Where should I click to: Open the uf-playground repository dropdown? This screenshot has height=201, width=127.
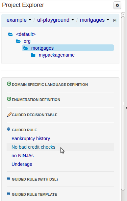coord(56,20)
